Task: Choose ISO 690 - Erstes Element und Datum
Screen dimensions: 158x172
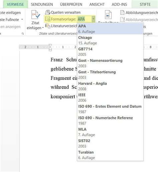Action: (110, 109)
